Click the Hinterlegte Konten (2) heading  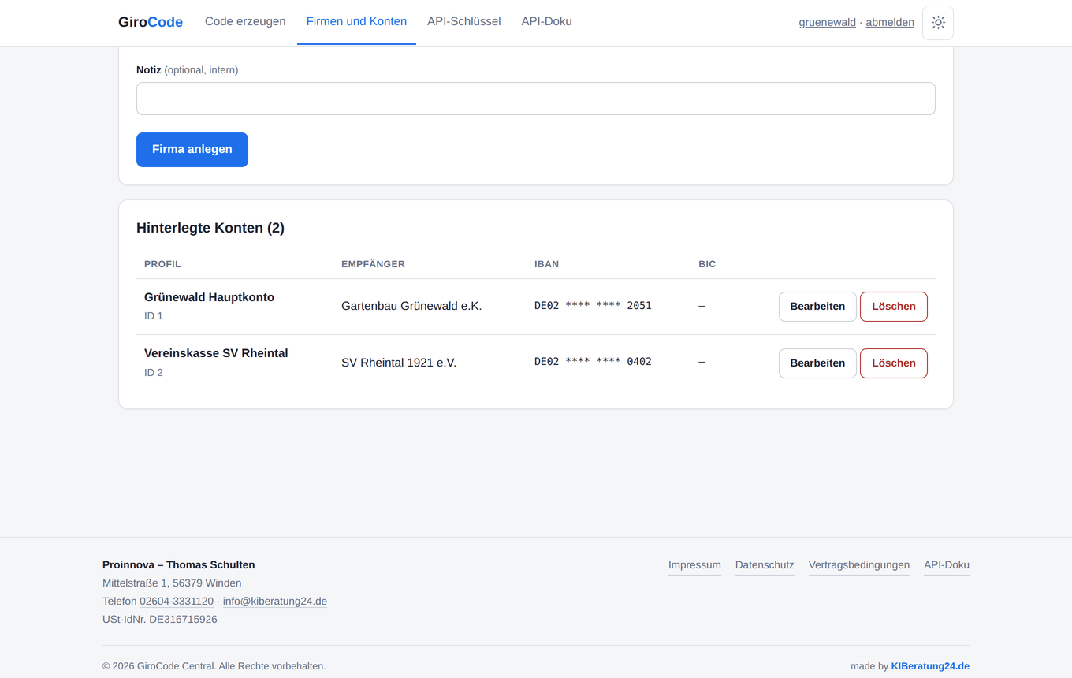[x=210, y=228]
